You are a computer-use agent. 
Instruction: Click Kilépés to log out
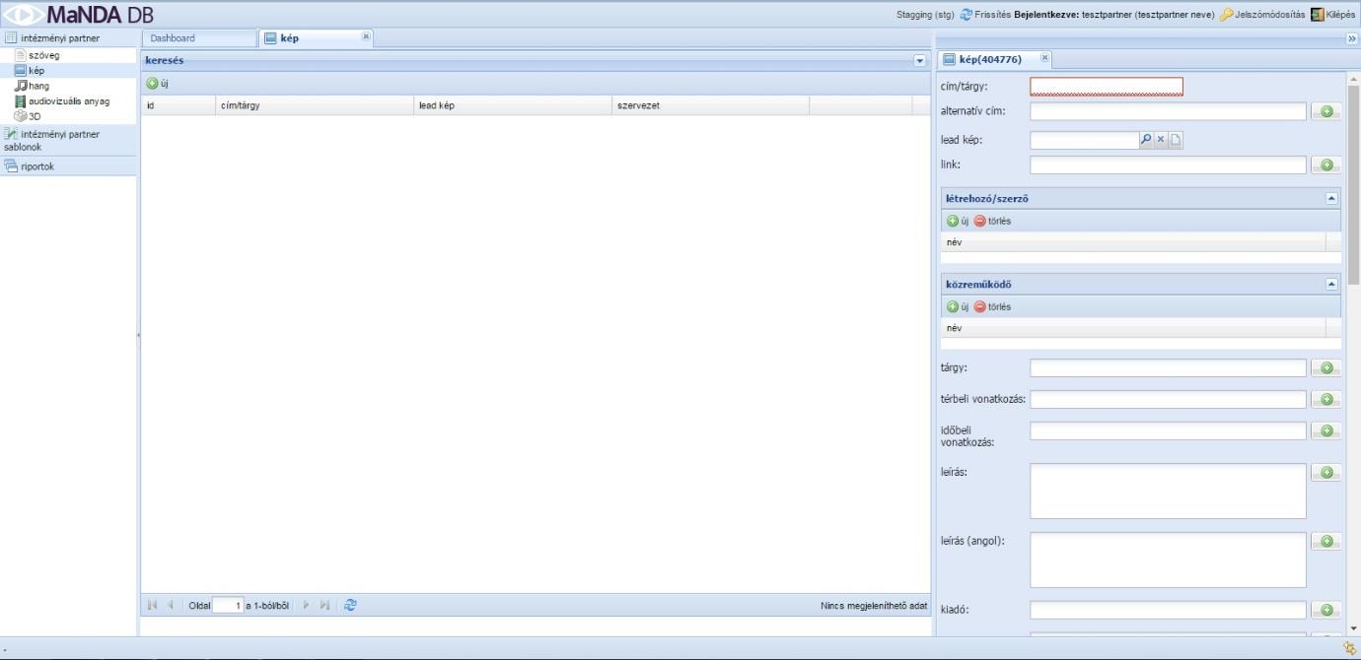(x=1332, y=15)
